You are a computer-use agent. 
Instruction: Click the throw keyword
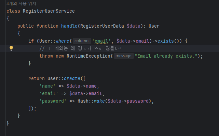point(46,56)
